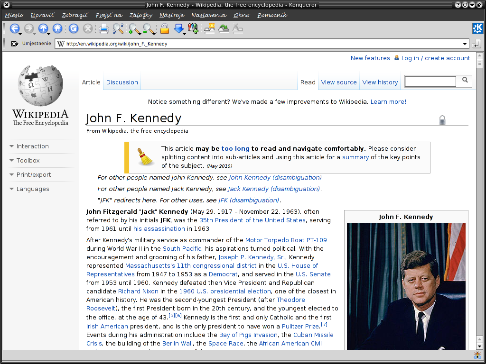The image size is (486, 364).
Task: Follow the Learn more! link
Action: pos(388,102)
